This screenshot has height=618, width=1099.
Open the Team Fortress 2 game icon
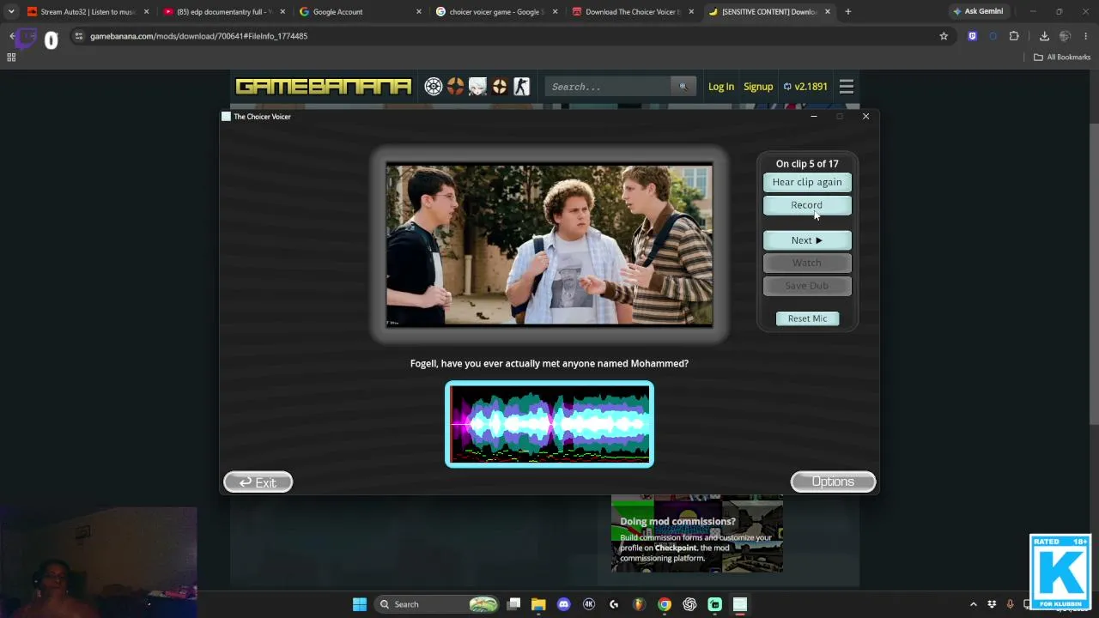pos(455,87)
